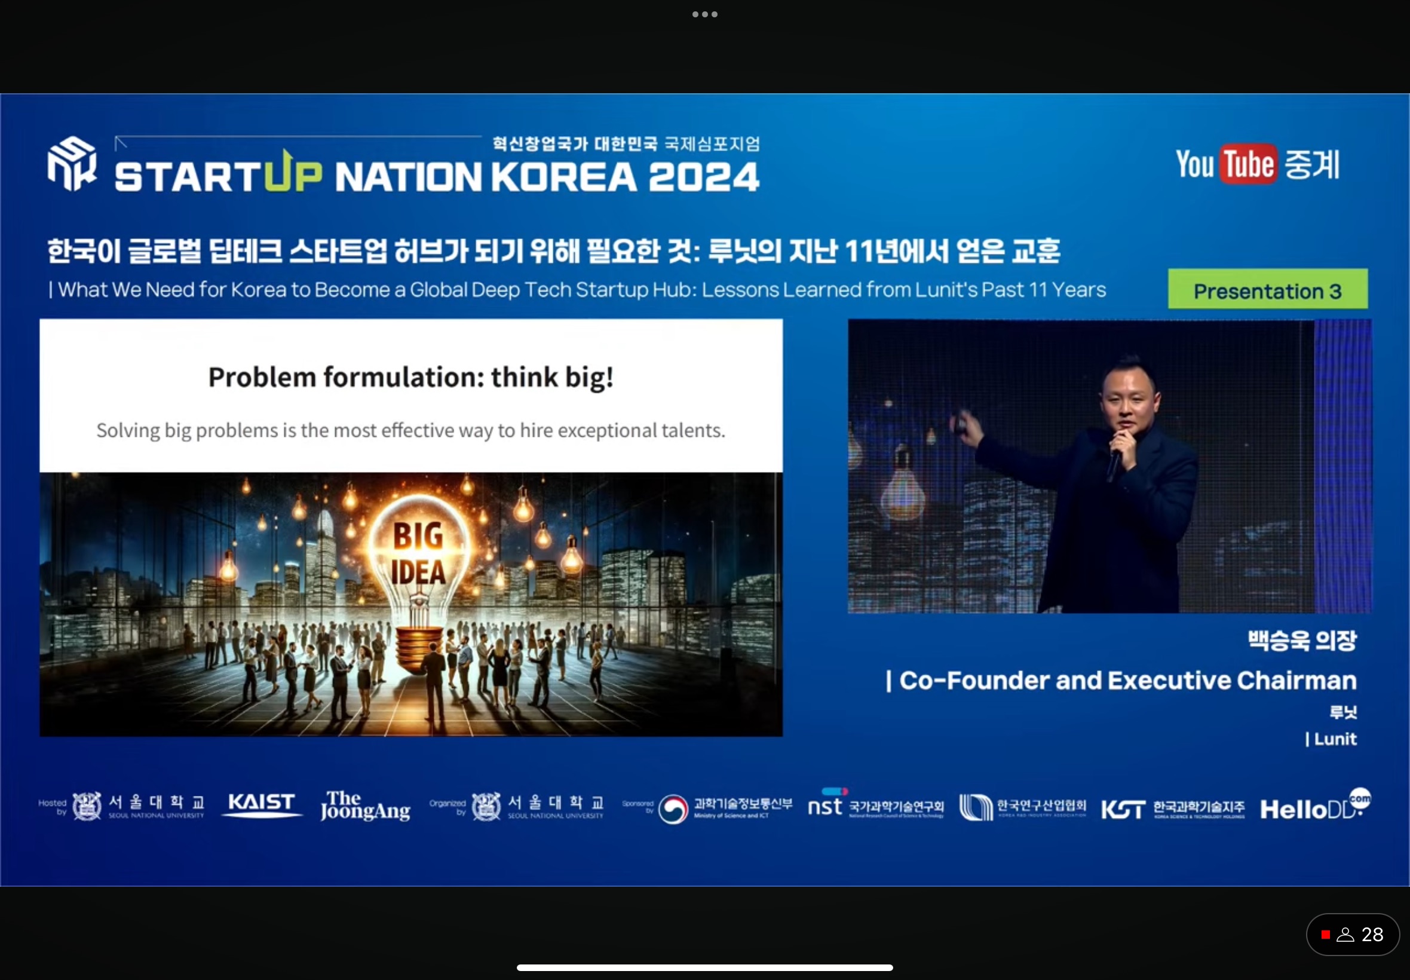Open the live viewer count badge
Image resolution: width=1410 pixels, height=980 pixels.
tap(1353, 935)
